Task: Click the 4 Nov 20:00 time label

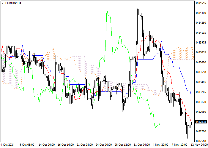Action: click(160, 145)
